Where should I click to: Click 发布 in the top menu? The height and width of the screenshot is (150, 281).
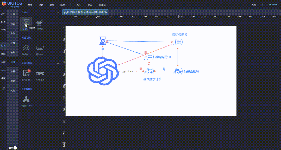tap(79, 5)
